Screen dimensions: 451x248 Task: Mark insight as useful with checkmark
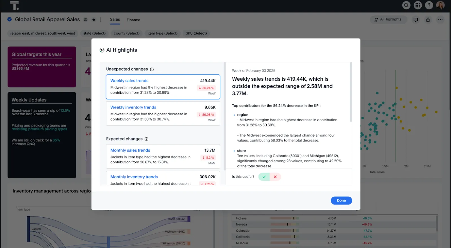pos(264,177)
